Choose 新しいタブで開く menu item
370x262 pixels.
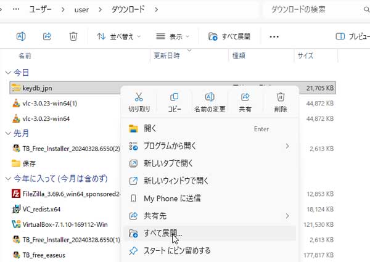210,163
